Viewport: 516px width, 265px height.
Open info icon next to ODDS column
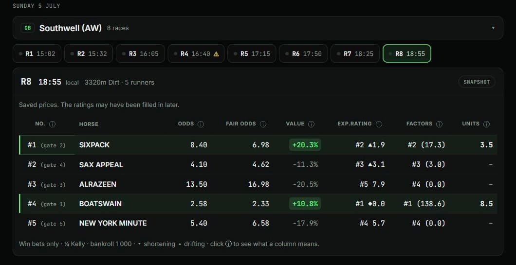point(201,124)
